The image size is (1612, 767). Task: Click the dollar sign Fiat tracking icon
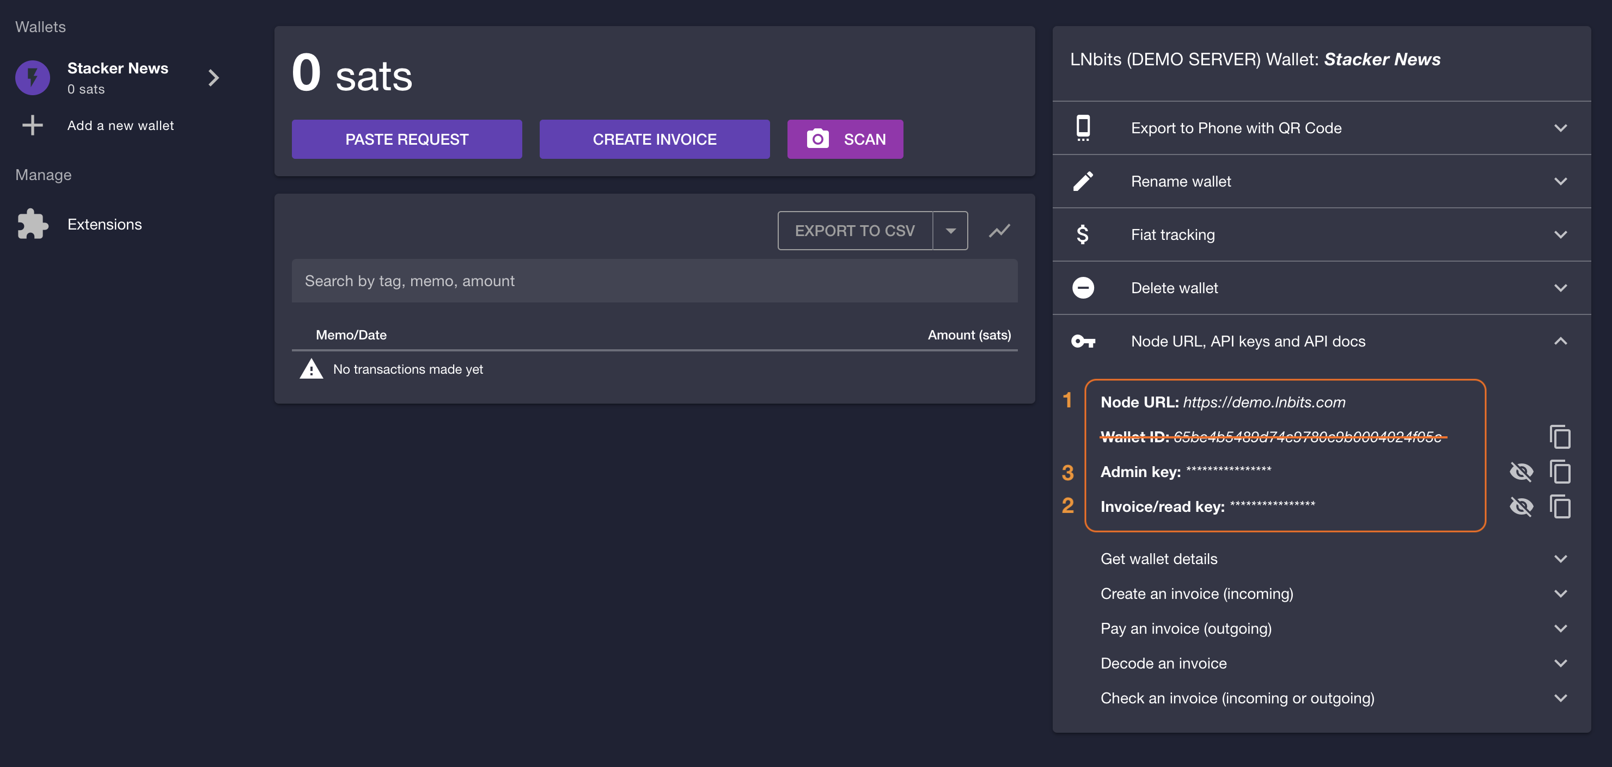click(1083, 234)
